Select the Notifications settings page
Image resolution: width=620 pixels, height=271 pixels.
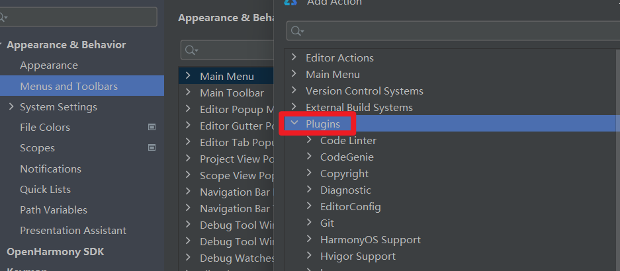[50, 169]
